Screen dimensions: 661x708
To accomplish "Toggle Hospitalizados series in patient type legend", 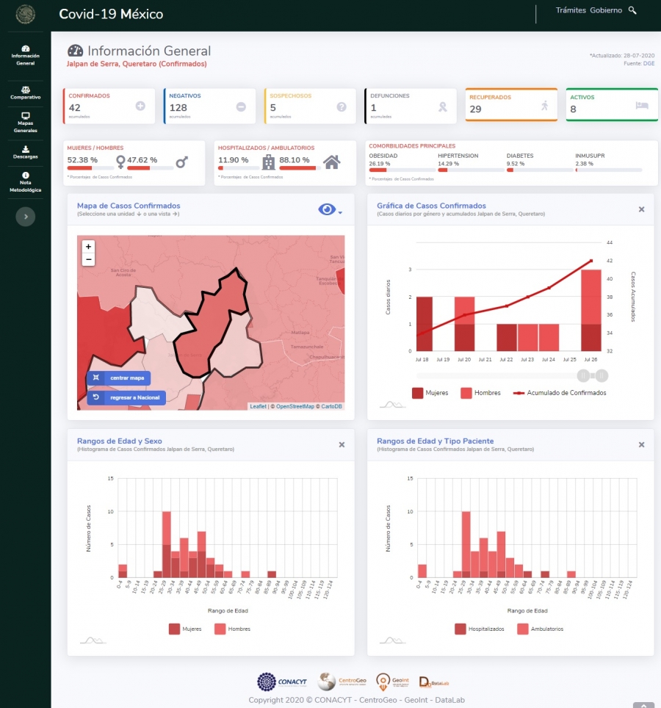I will click(x=477, y=629).
